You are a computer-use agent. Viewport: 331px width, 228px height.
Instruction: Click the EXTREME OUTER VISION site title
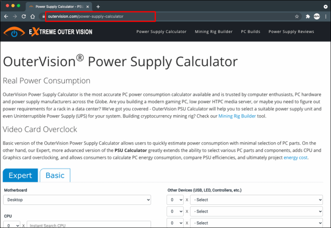(60, 32)
